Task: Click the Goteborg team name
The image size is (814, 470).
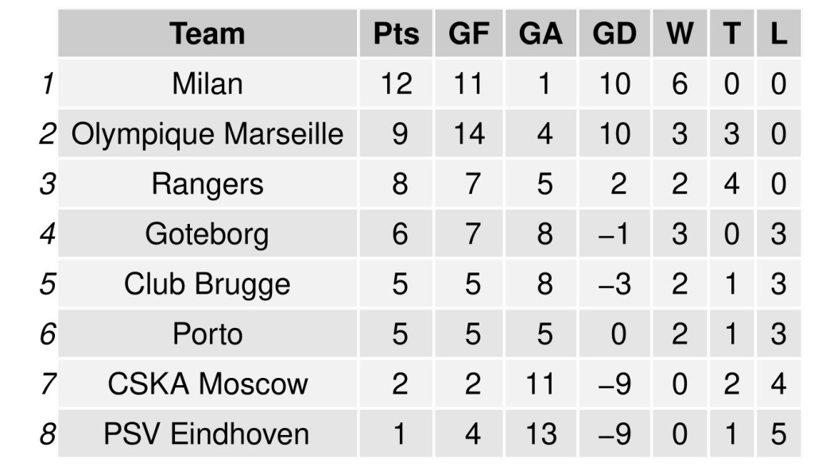Action: [x=207, y=234]
